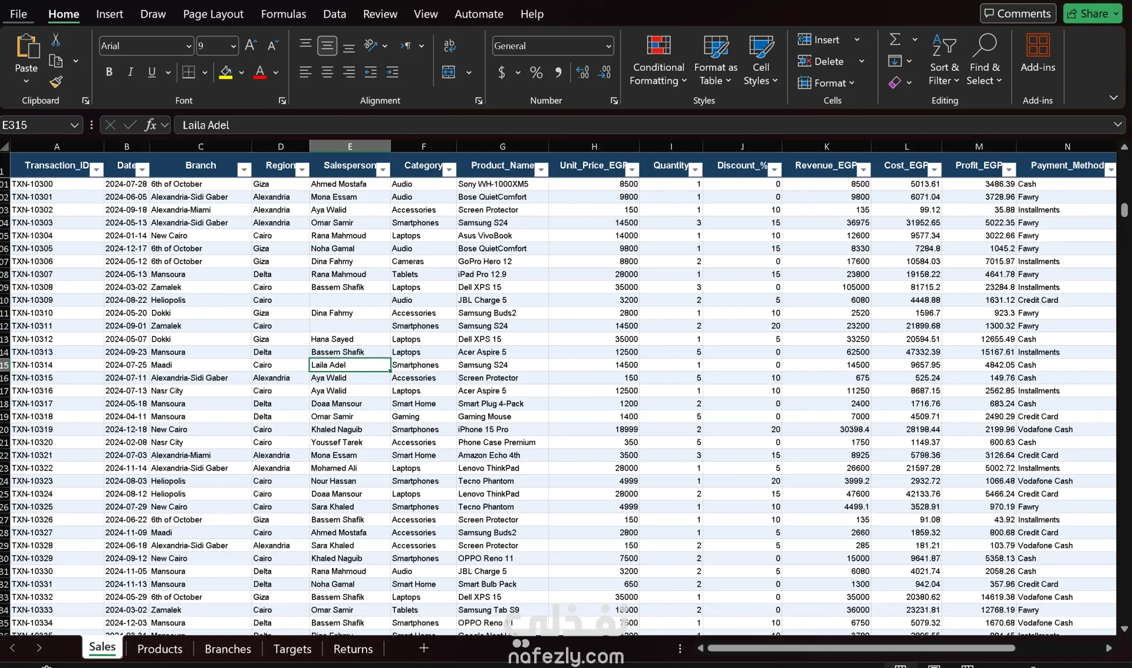Image resolution: width=1132 pixels, height=668 pixels.
Task: Switch to the Products sheet tab
Action: (159, 649)
